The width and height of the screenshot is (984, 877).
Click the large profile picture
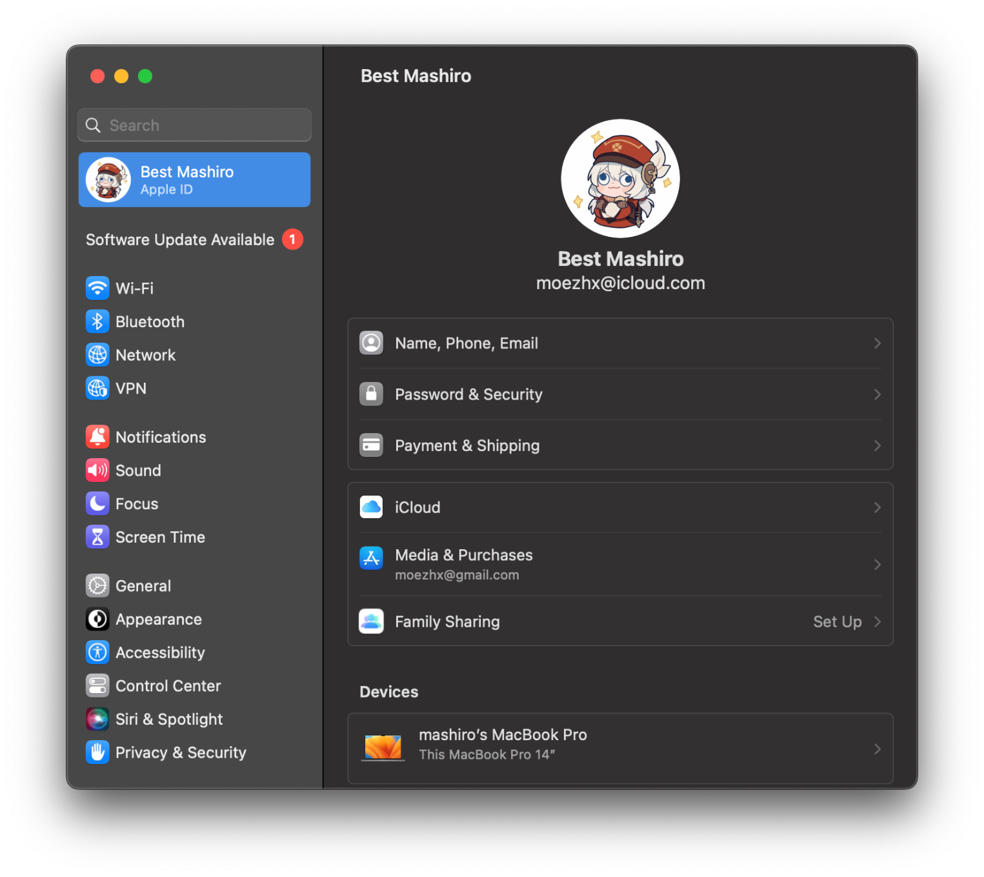pyautogui.click(x=620, y=178)
